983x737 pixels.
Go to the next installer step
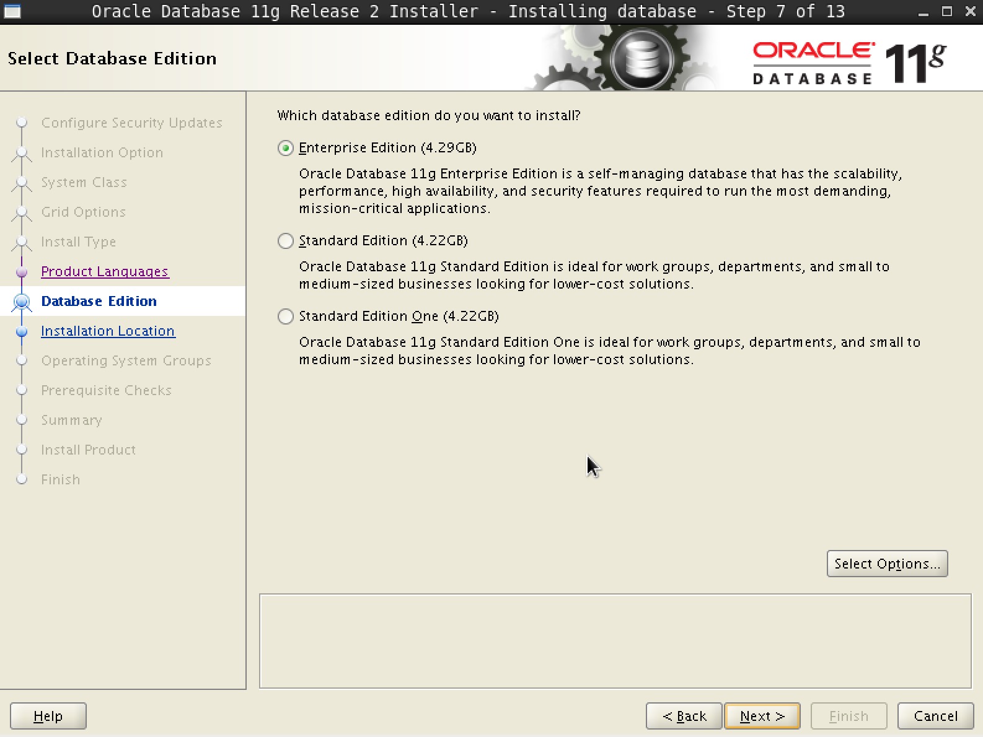(x=762, y=716)
